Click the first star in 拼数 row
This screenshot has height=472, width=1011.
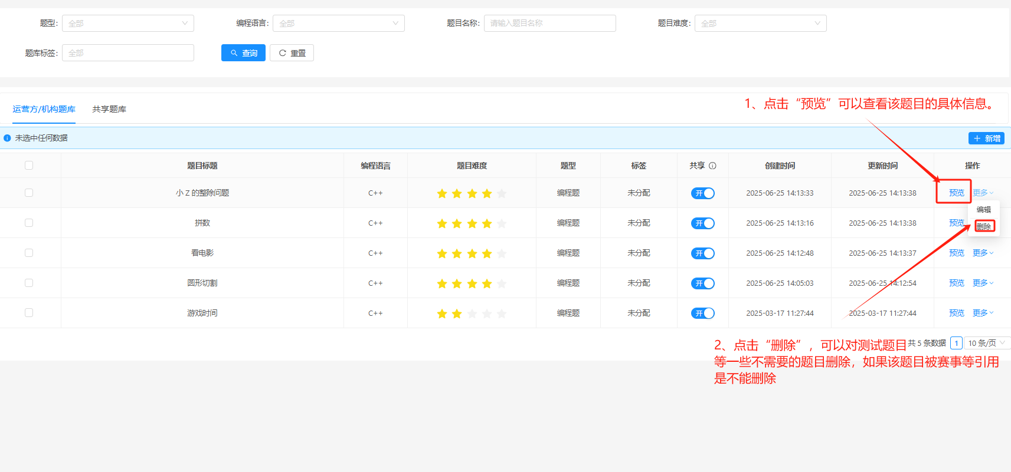pos(442,223)
